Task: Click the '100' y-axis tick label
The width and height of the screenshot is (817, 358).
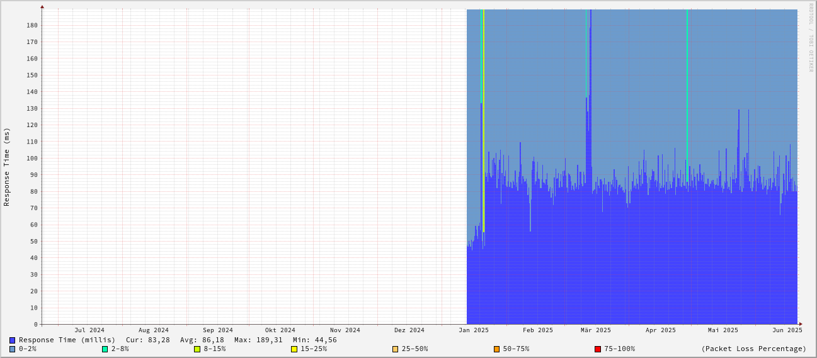Action: (31, 159)
